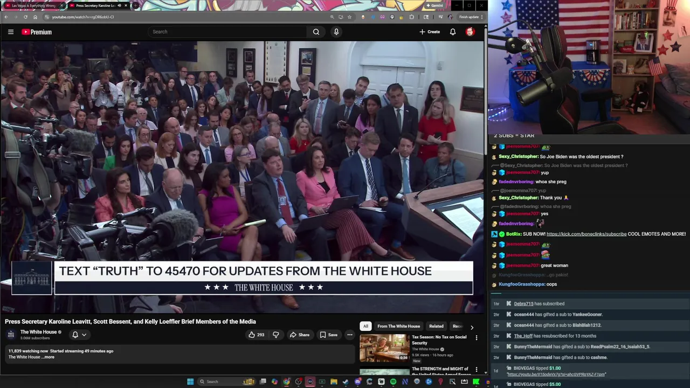Click the browser address bar URL

pyautogui.click(x=83, y=17)
